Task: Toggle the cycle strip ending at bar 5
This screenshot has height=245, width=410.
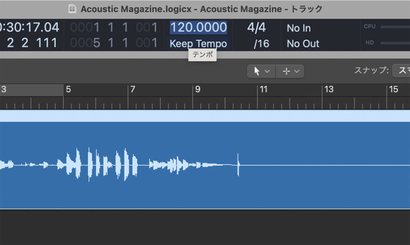Action: [31, 89]
